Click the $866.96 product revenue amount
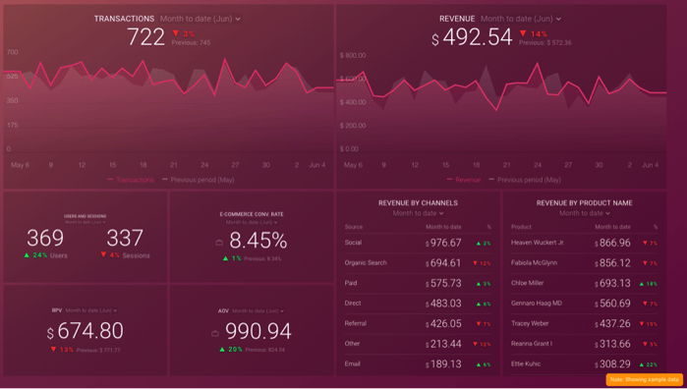 (612, 243)
